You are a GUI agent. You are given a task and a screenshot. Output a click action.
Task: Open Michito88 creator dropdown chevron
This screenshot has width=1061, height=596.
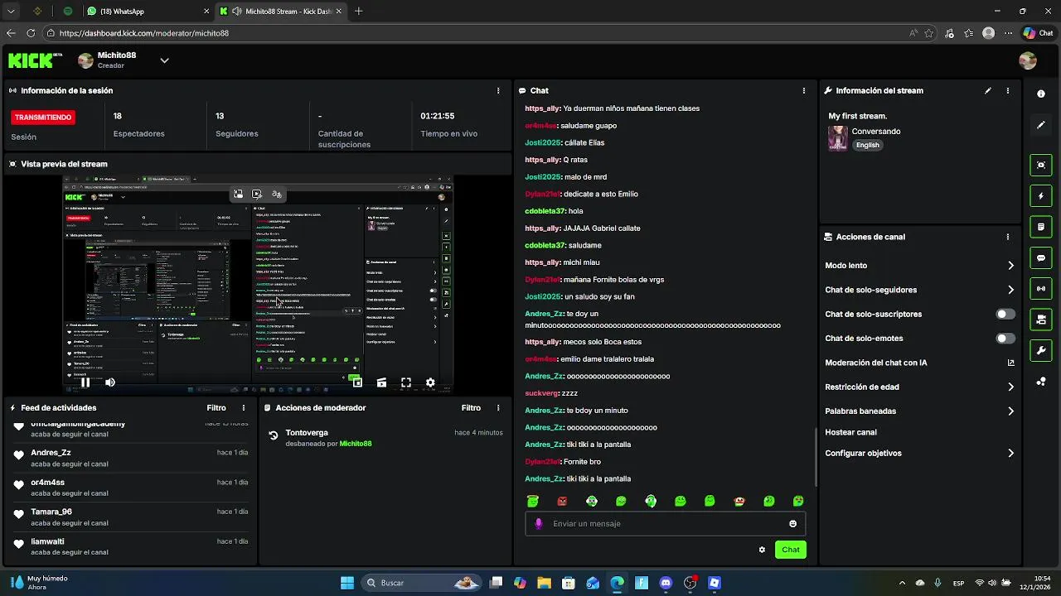164,60
